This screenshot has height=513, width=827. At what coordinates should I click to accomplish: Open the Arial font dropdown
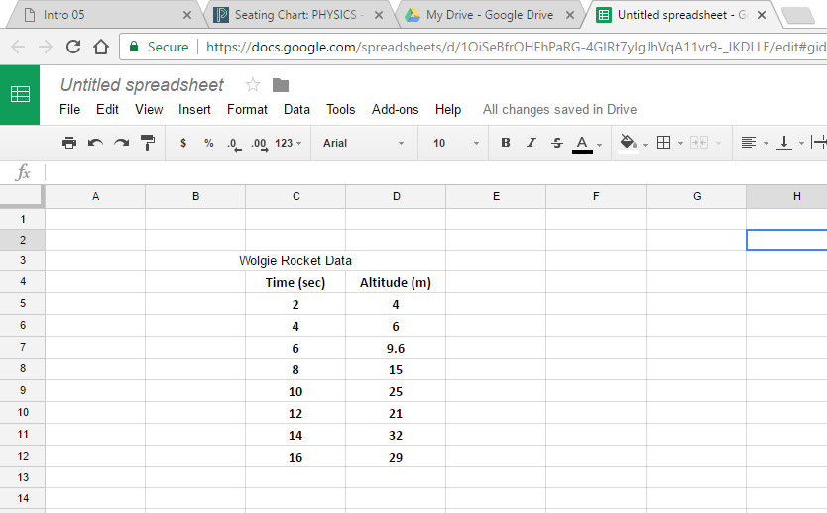(x=363, y=143)
